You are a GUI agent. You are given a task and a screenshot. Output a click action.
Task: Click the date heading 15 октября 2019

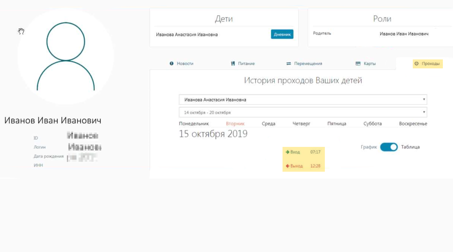(x=213, y=134)
